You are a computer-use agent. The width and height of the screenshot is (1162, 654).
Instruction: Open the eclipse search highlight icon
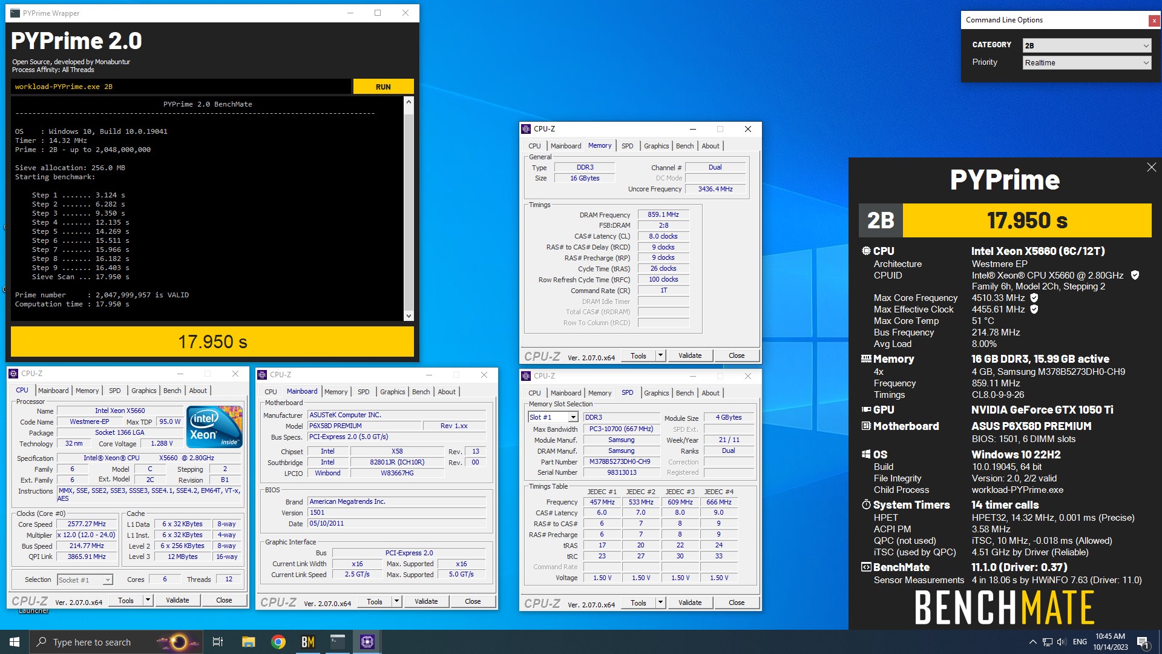pyautogui.click(x=179, y=642)
